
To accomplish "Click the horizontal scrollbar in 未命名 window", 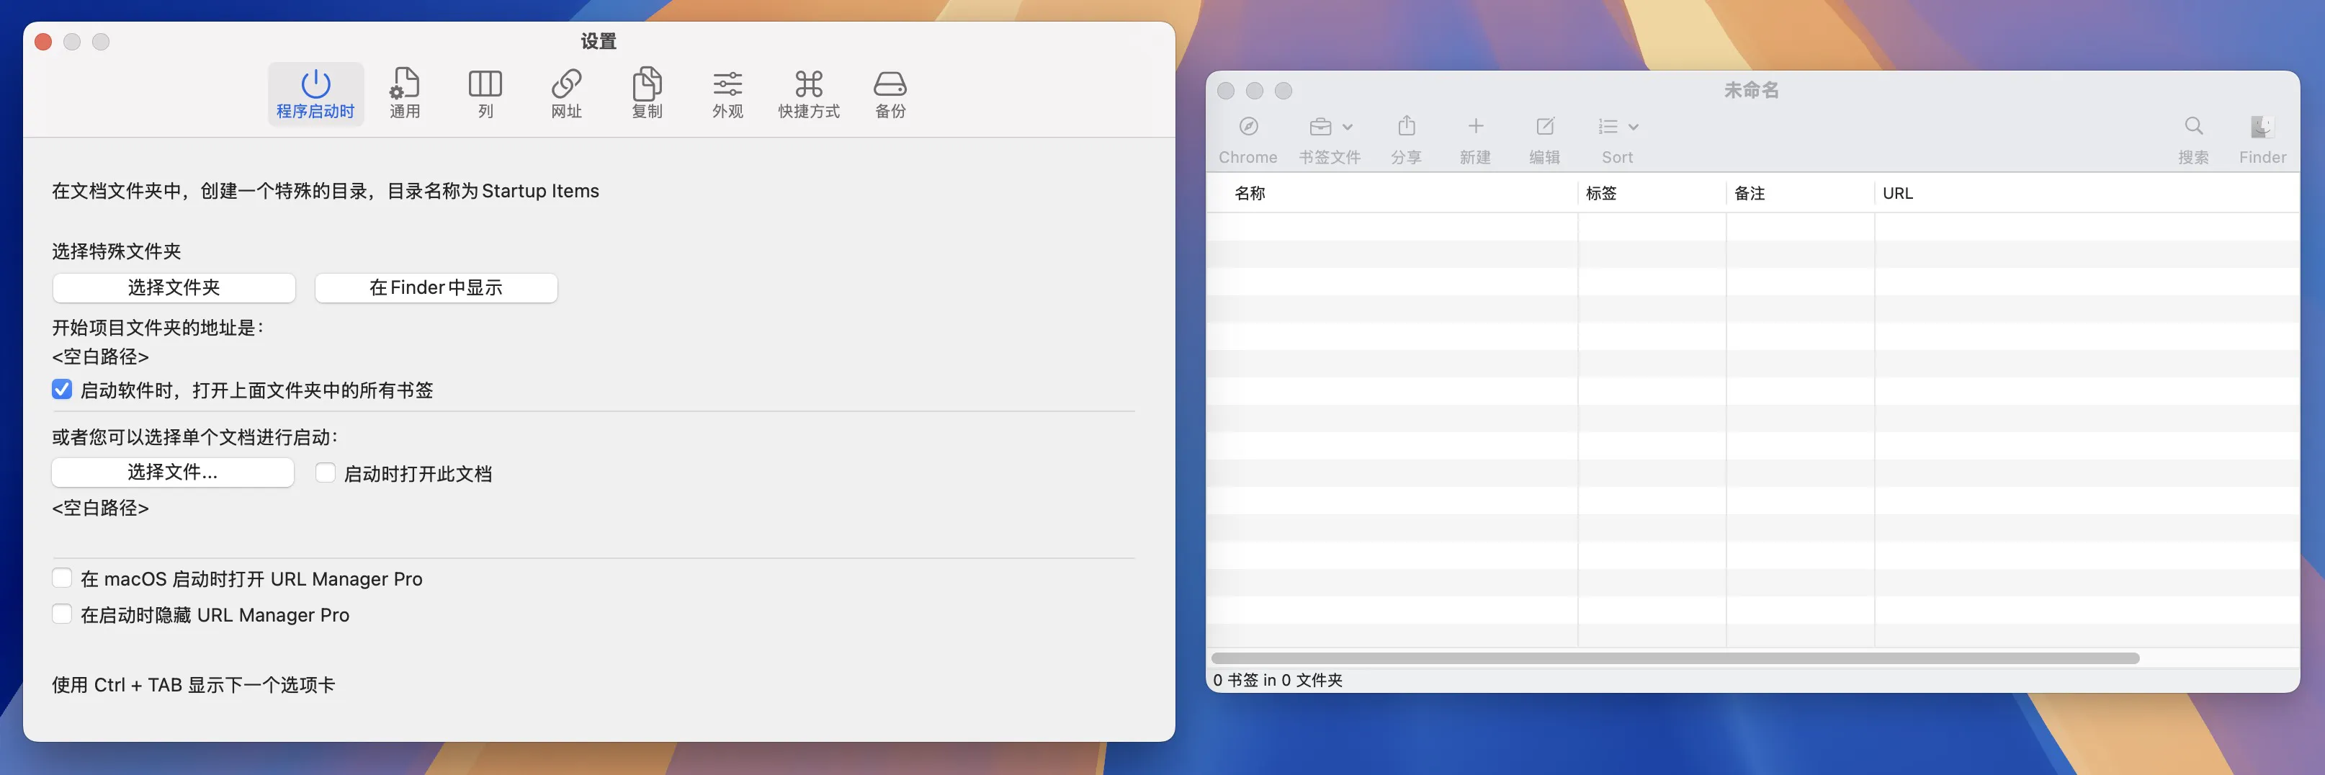I will (1675, 658).
